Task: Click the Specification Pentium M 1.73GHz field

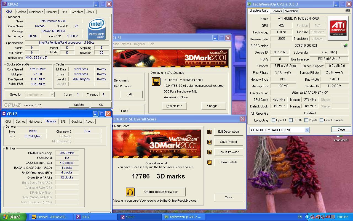Action: pos(66,43)
